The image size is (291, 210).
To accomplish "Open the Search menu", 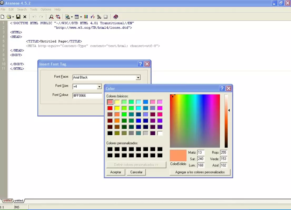I will pos(22,9).
